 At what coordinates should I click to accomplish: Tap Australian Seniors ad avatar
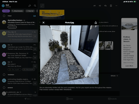4,22
